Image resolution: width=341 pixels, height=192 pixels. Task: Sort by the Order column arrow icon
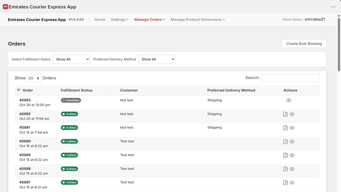[19, 90]
